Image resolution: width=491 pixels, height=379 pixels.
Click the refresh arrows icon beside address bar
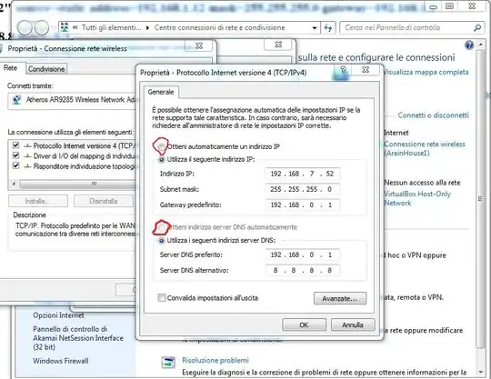coord(328,28)
